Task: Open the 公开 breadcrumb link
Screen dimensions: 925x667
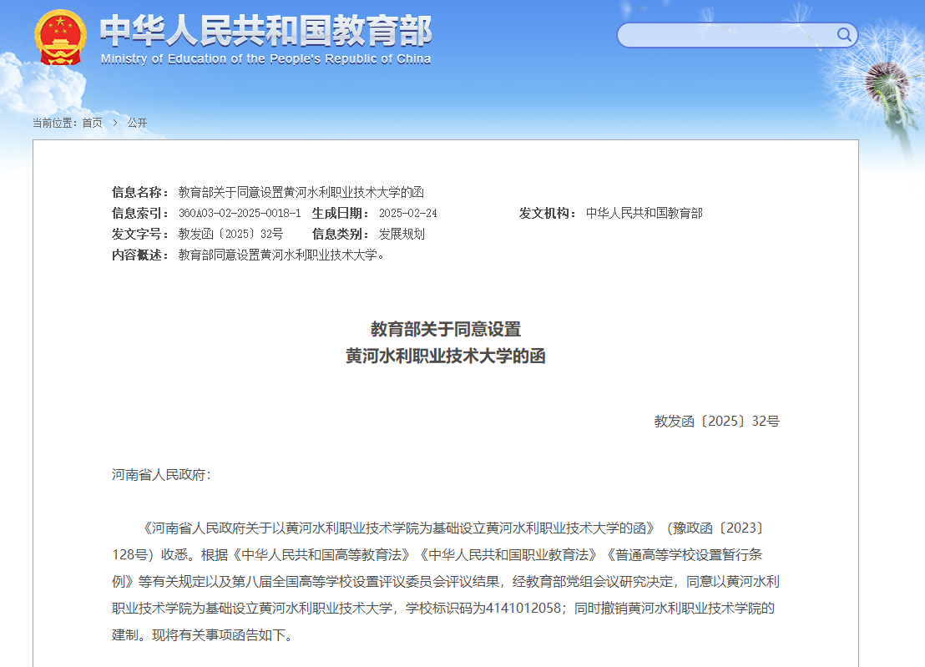Action: pyautogui.click(x=137, y=123)
